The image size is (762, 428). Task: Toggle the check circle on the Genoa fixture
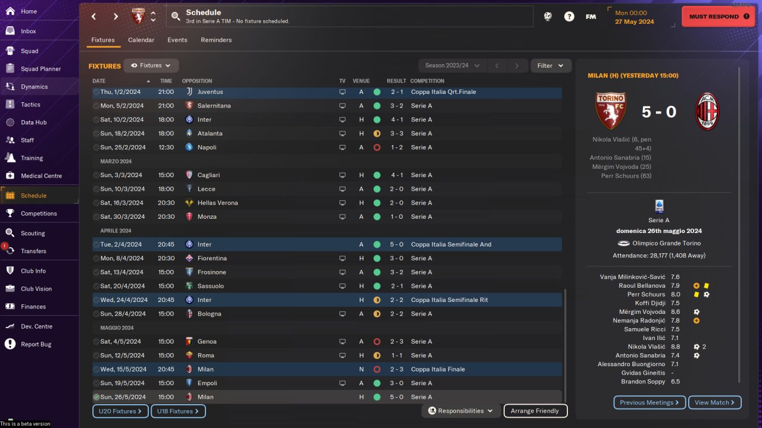pyautogui.click(x=96, y=342)
